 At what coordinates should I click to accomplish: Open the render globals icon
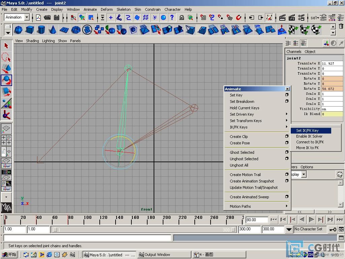[301, 18]
